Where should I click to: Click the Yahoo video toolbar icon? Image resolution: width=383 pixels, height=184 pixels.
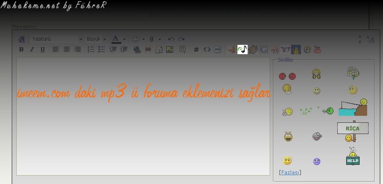coord(286,50)
